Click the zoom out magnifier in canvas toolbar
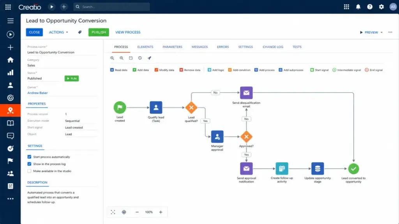399x224 pixels. coord(112,58)
